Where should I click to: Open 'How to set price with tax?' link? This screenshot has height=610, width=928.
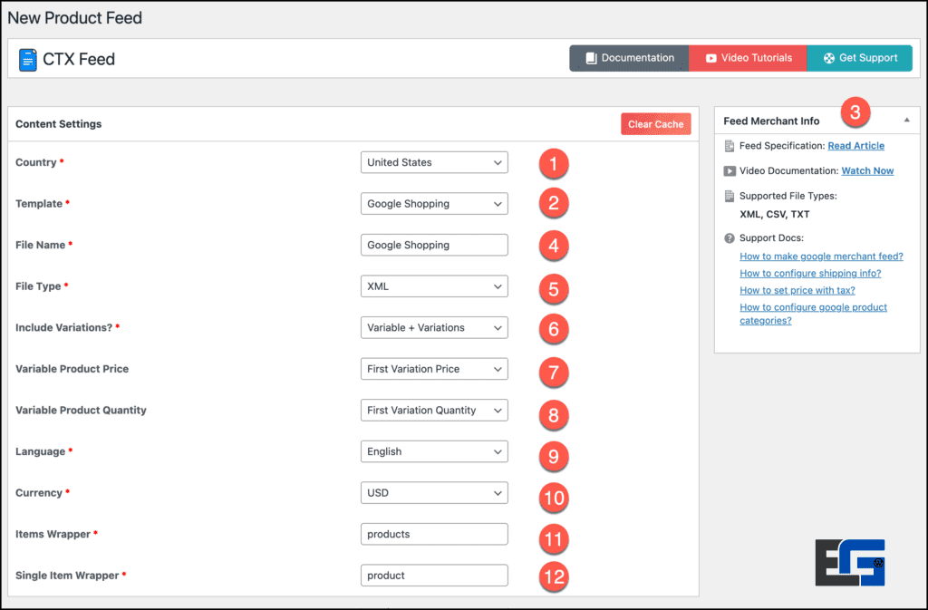[797, 291]
